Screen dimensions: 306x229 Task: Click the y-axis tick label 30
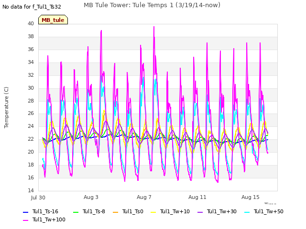[x=31, y=88]
